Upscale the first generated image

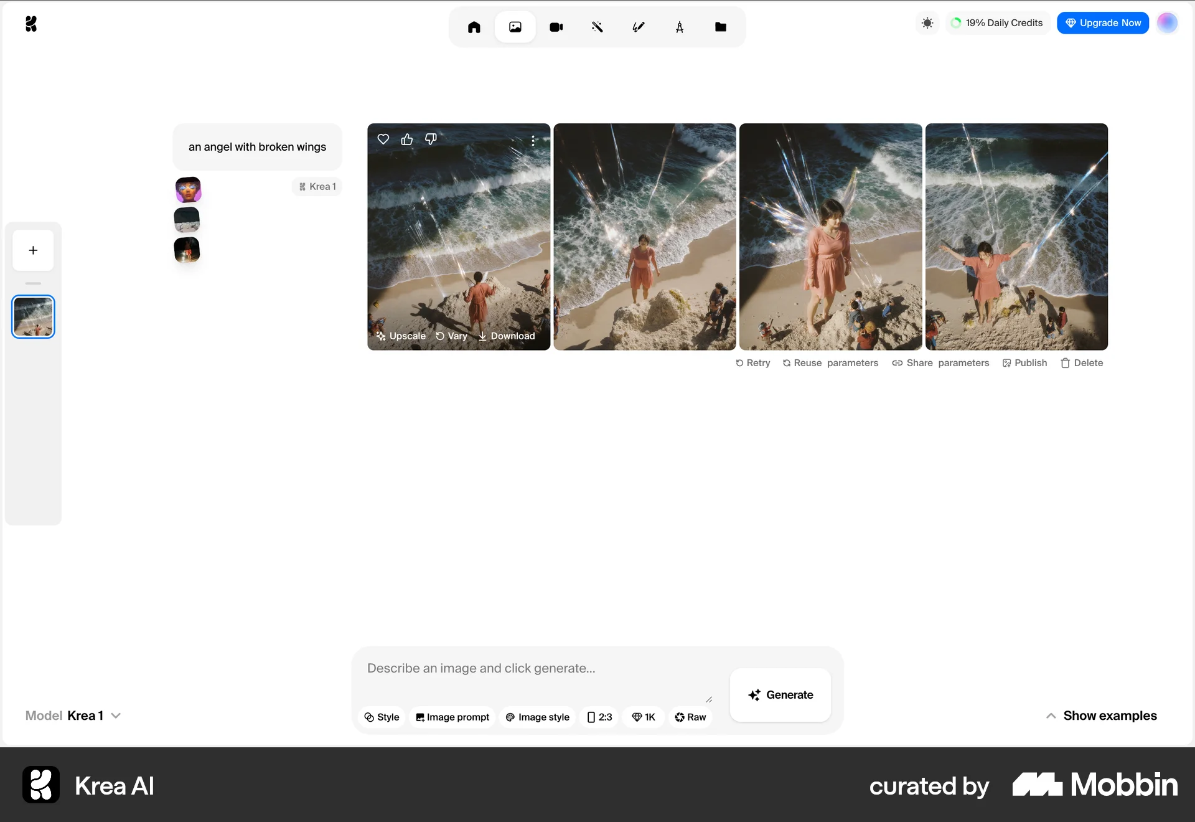coord(400,336)
